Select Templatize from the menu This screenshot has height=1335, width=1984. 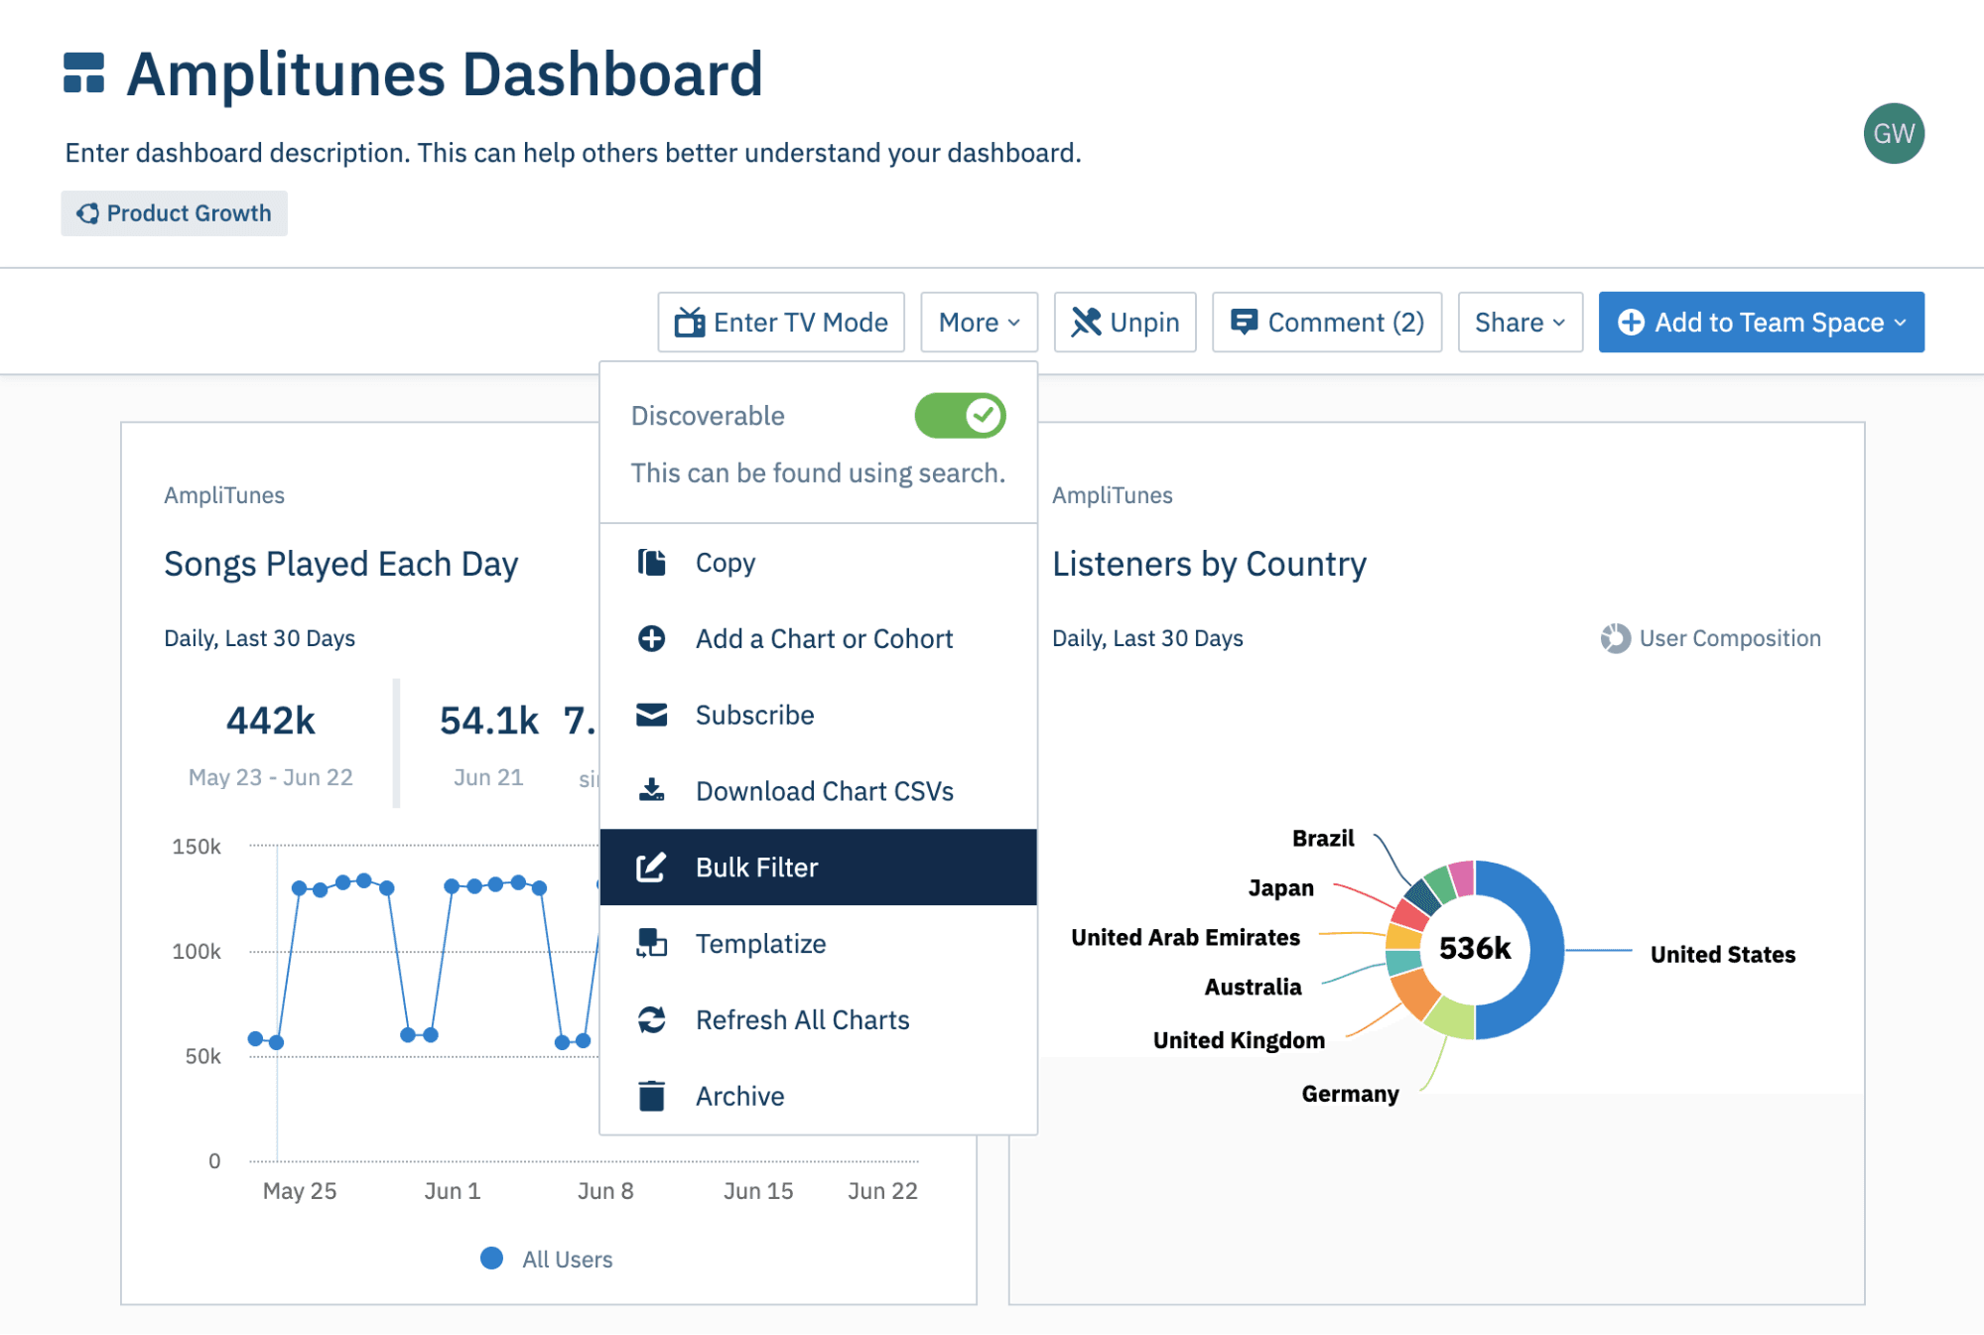pos(760,943)
